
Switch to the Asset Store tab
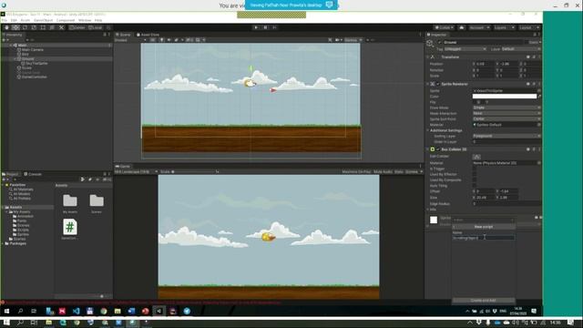(148, 35)
